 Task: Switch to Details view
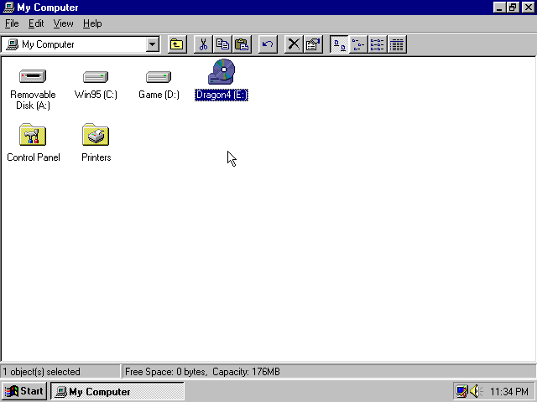tap(397, 44)
